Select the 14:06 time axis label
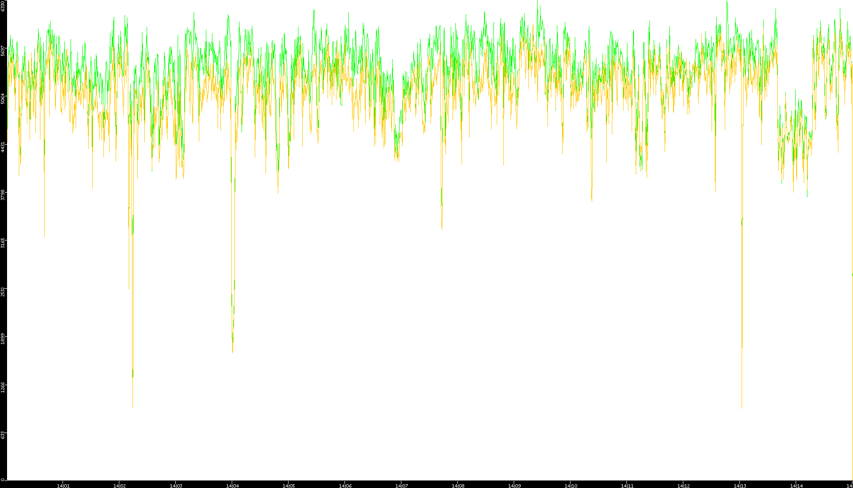The image size is (853, 488). (345, 486)
